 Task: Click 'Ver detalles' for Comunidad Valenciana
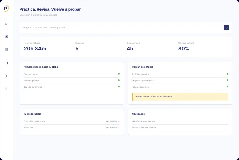click(x=113, y=121)
